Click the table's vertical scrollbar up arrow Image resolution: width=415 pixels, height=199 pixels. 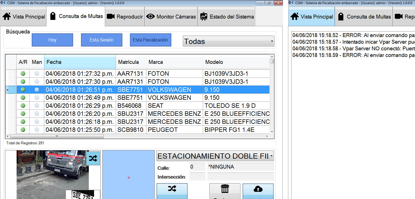coord(272,57)
